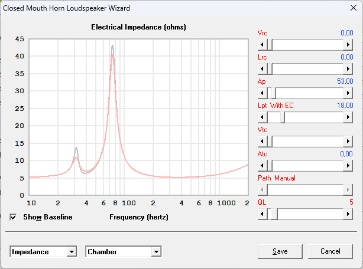The height and width of the screenshot is (269, 363).
Task: Click the QL value 5
Action: 351,202
